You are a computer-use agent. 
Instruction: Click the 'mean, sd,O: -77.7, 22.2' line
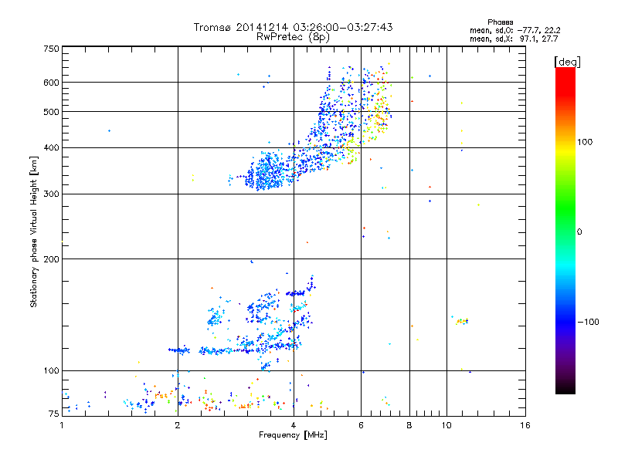pos(514,30)
